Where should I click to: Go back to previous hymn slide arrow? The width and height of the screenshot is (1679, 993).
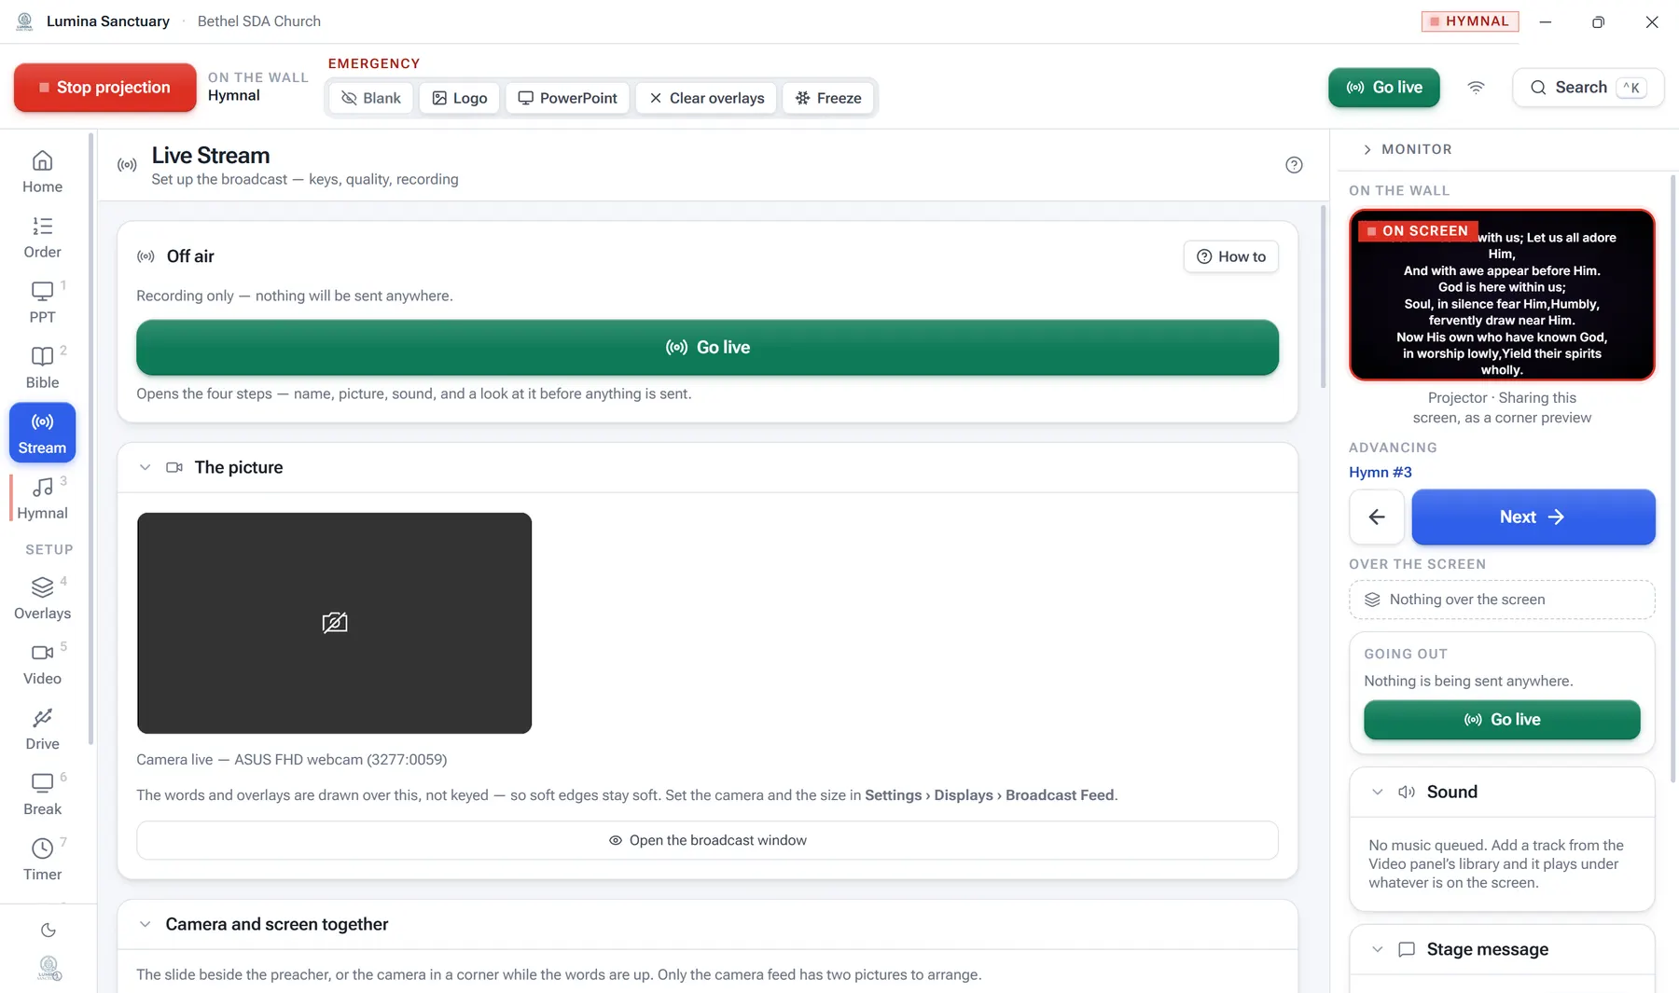[1377, 517]
